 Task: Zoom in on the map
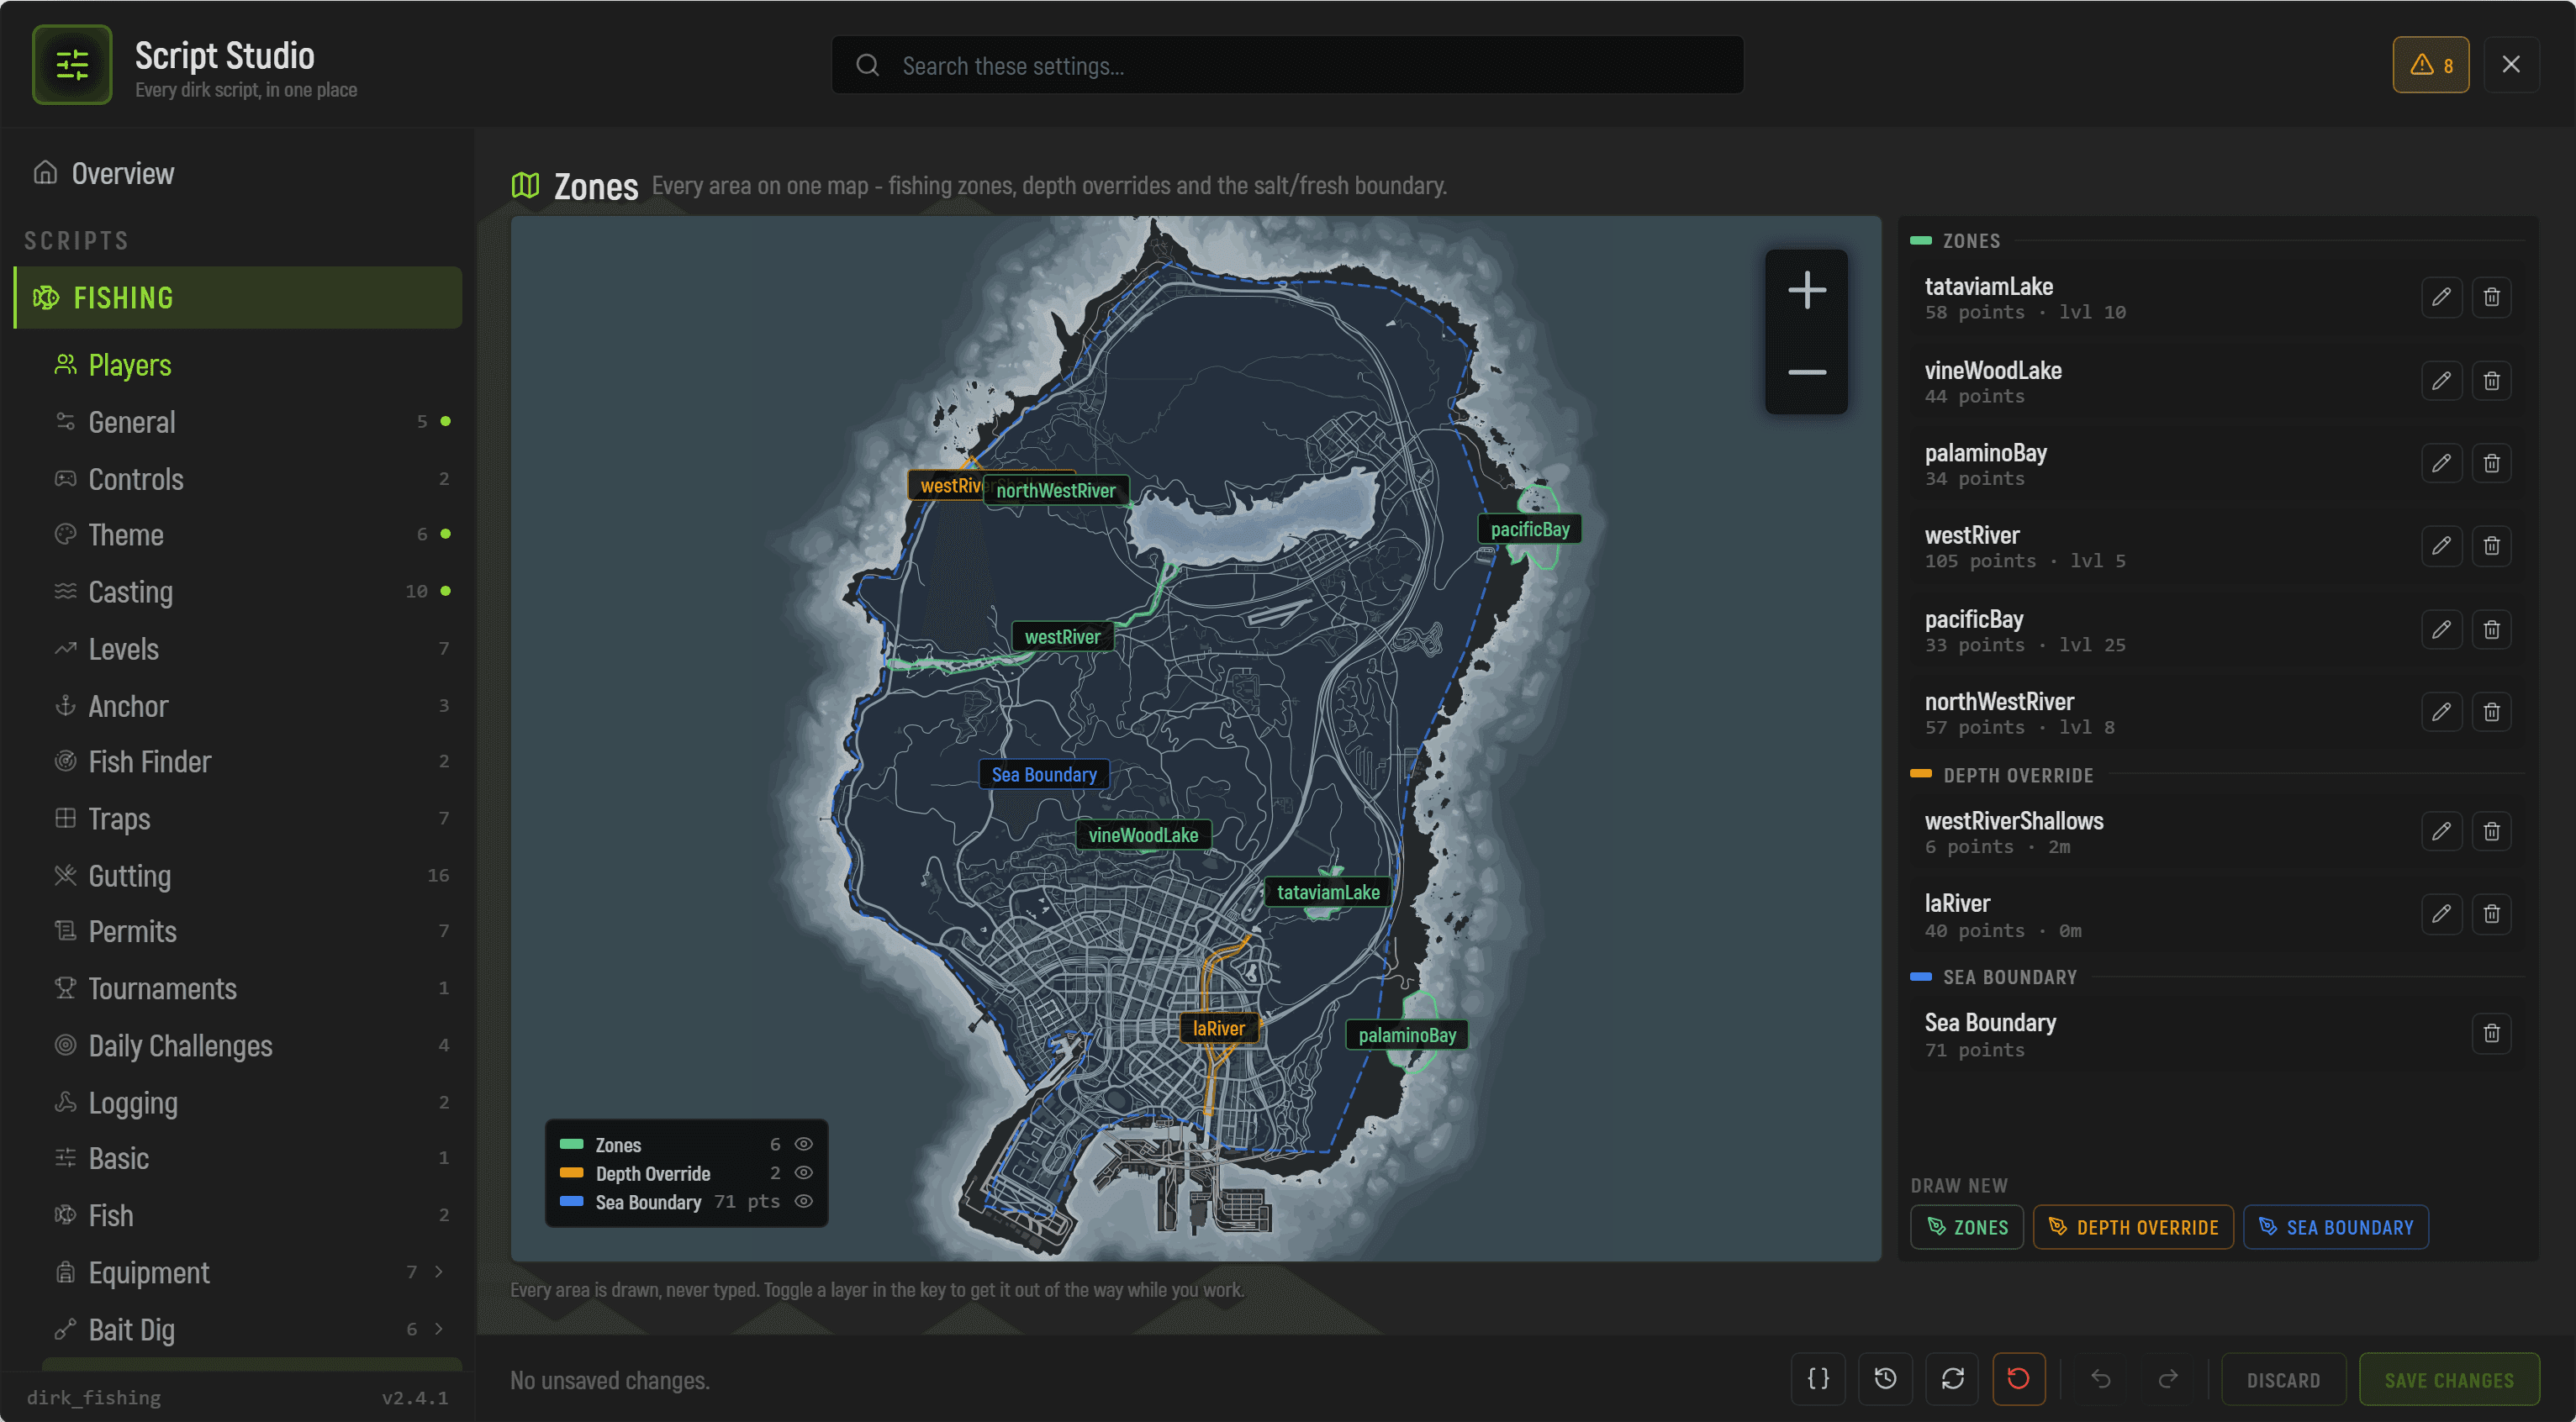pyautogui.click(x=1806, y=291)
